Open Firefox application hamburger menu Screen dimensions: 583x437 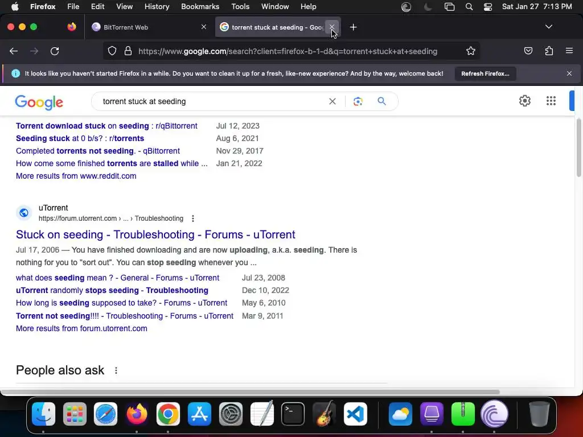click(569, 51)
